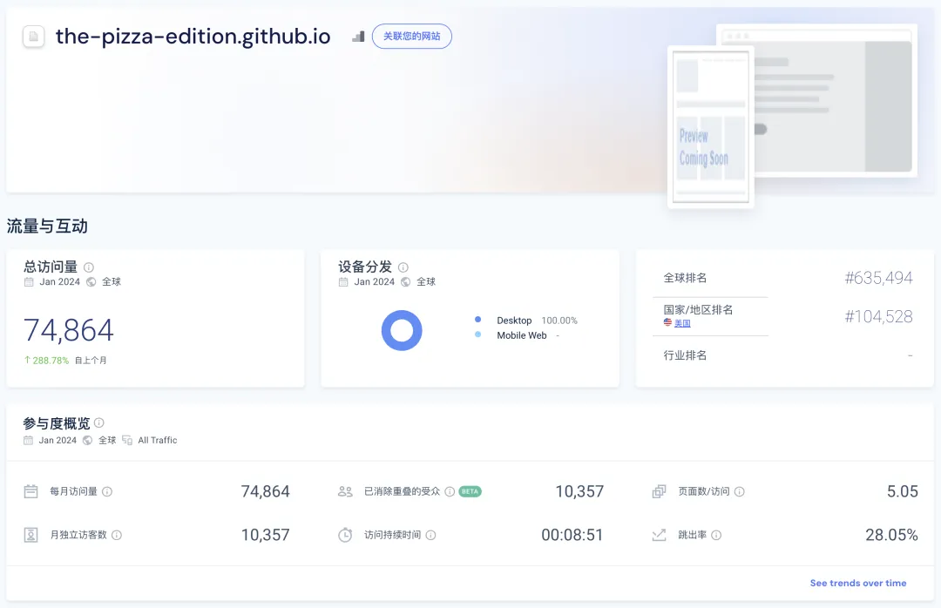This screenshot has width=941, height=608.
Task: Click the Mobile Web legend dot
Action: pyautogui.click(x=478, y=335)
